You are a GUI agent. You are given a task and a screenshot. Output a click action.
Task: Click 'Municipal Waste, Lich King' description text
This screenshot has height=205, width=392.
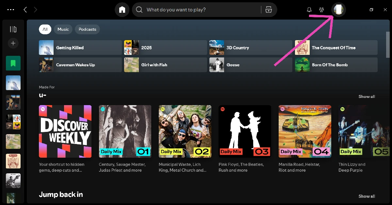coord(183,167)
